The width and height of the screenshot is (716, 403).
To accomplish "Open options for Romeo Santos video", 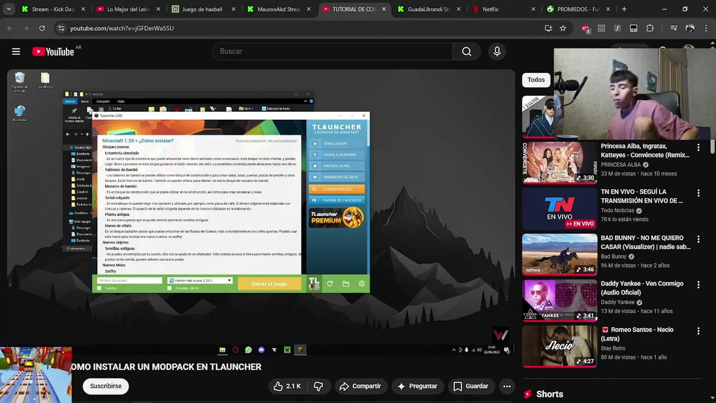I will (x=698, y=331).
